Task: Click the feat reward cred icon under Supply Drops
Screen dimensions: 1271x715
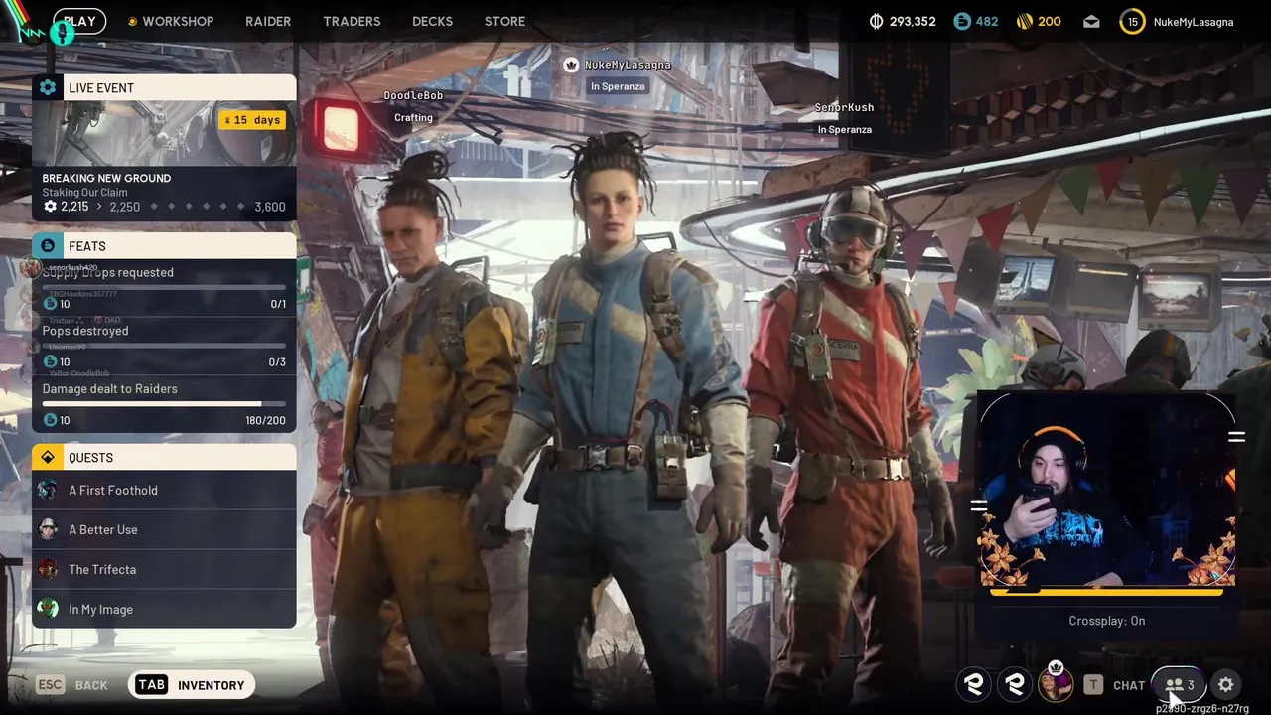Action: tap(50, 304)
